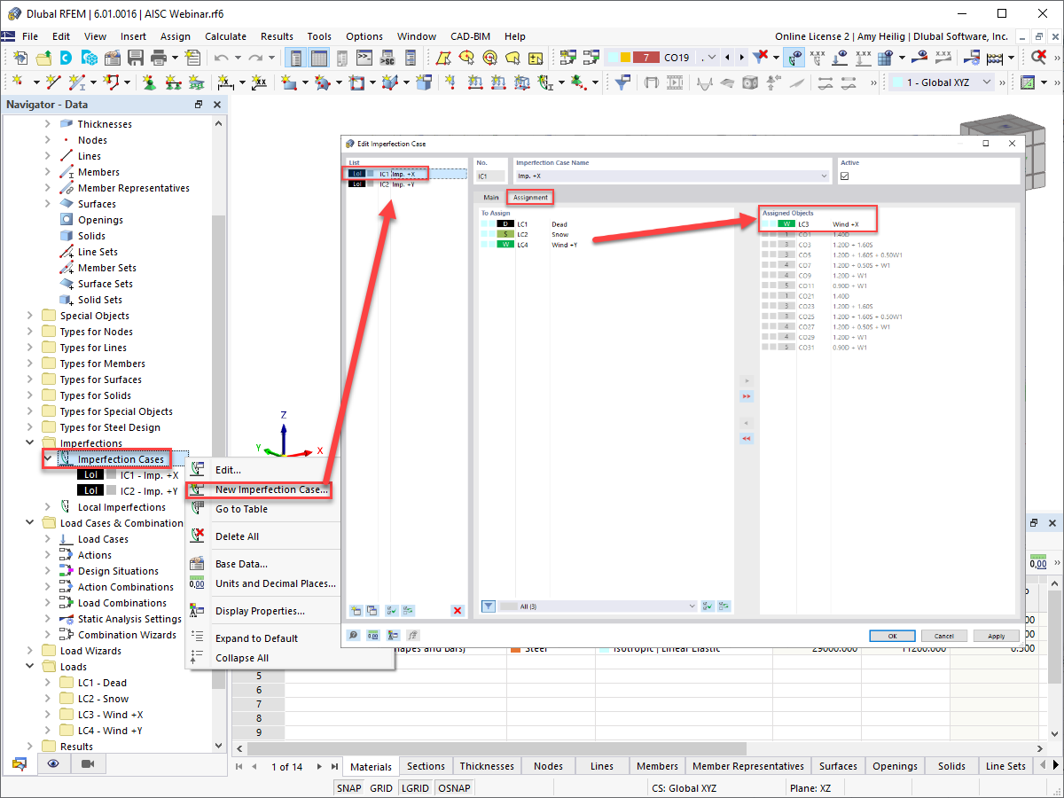Click the filter funnel icon in second toolbar
1064x798 pixels.
pyautogui.click(x=622, y=82)
